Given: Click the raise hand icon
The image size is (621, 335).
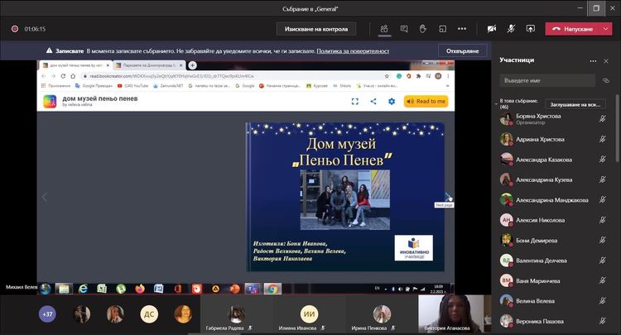Looking at the screenshot, I should tap(422, 28).
